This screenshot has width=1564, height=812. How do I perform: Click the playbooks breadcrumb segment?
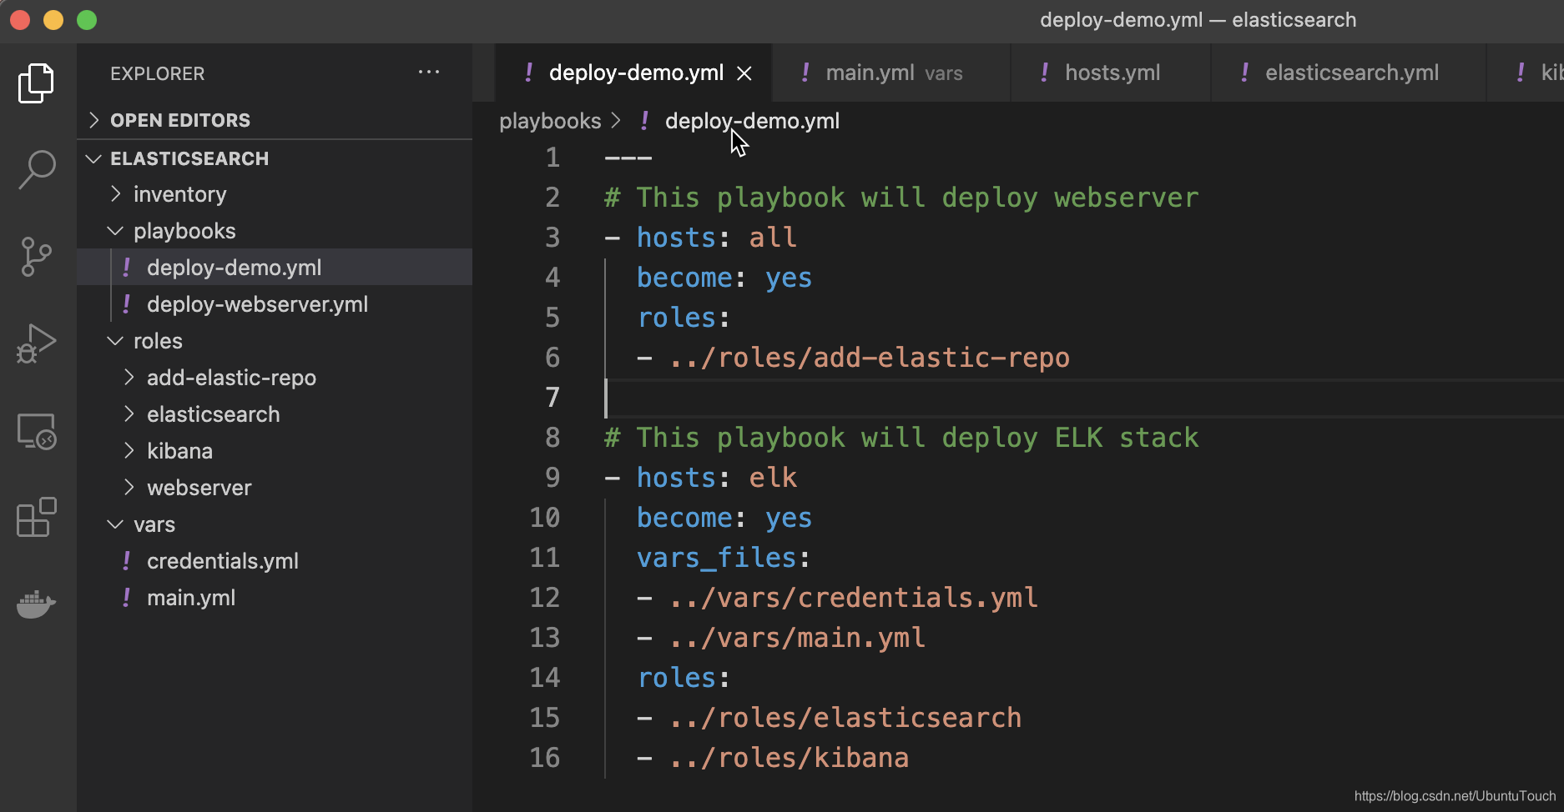click(x=550, y=121)
